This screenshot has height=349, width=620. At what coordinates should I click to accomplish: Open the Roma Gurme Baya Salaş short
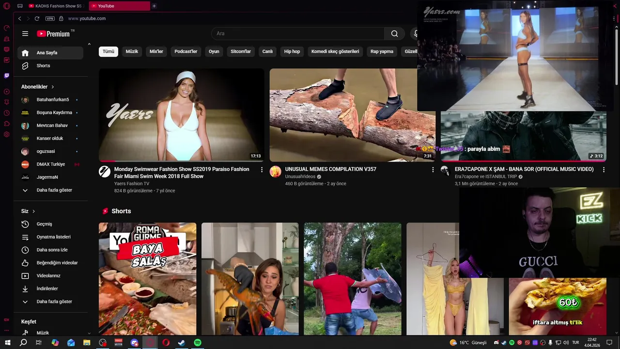tap(148, 279)
